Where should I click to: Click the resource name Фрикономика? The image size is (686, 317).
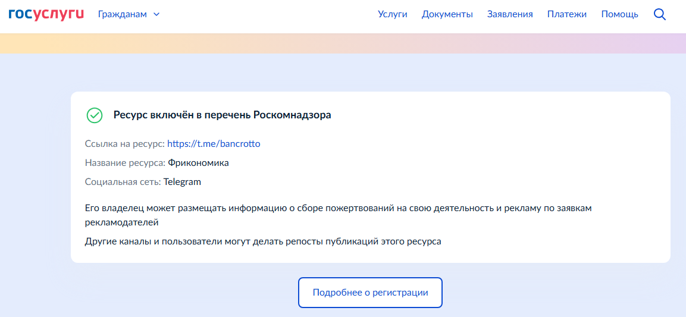tap(198, 162)
